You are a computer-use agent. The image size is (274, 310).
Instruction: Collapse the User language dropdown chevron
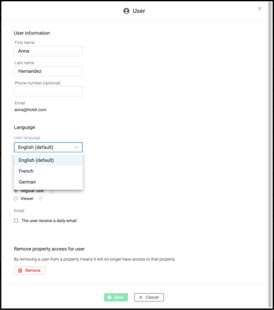76,148
